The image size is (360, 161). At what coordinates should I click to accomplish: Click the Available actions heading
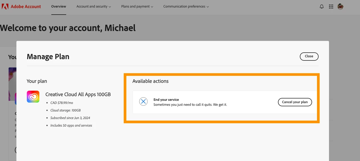pyautogui.click(x=150, y=81)
